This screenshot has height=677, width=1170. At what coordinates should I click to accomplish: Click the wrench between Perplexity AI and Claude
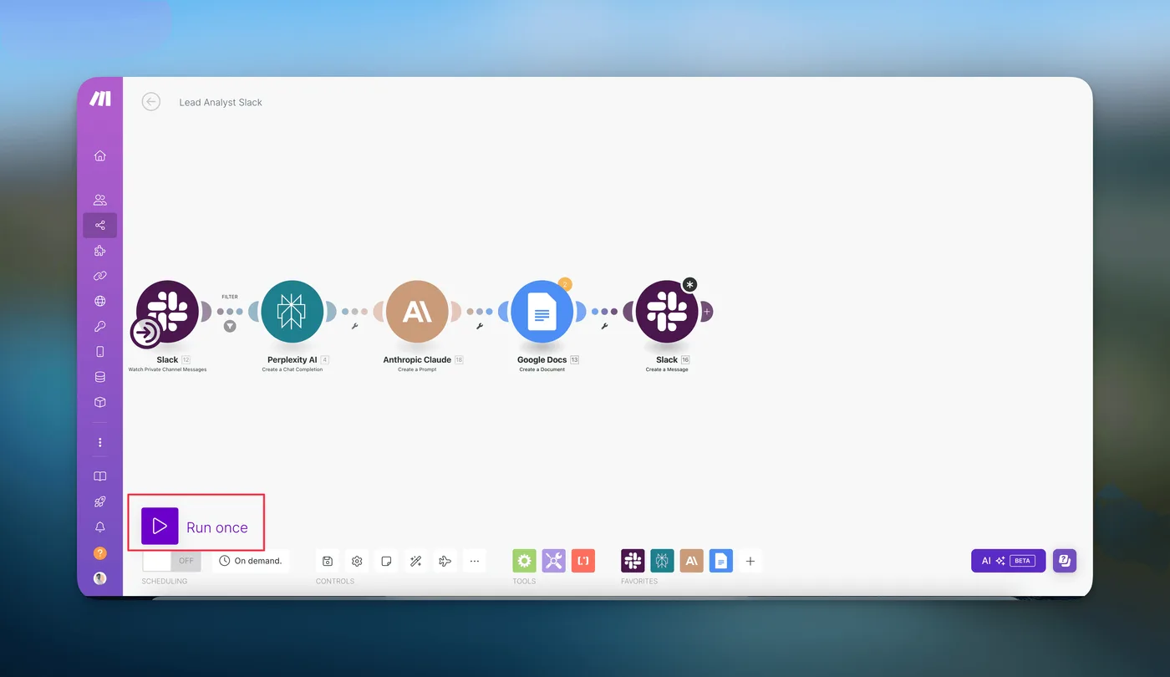pyautogui.click(x=355, y=327)
